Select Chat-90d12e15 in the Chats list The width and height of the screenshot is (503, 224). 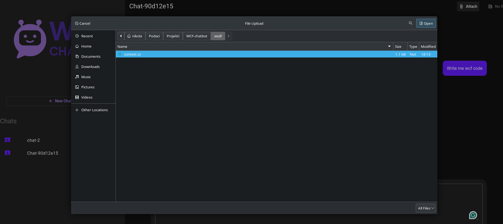tap(43, 153)
